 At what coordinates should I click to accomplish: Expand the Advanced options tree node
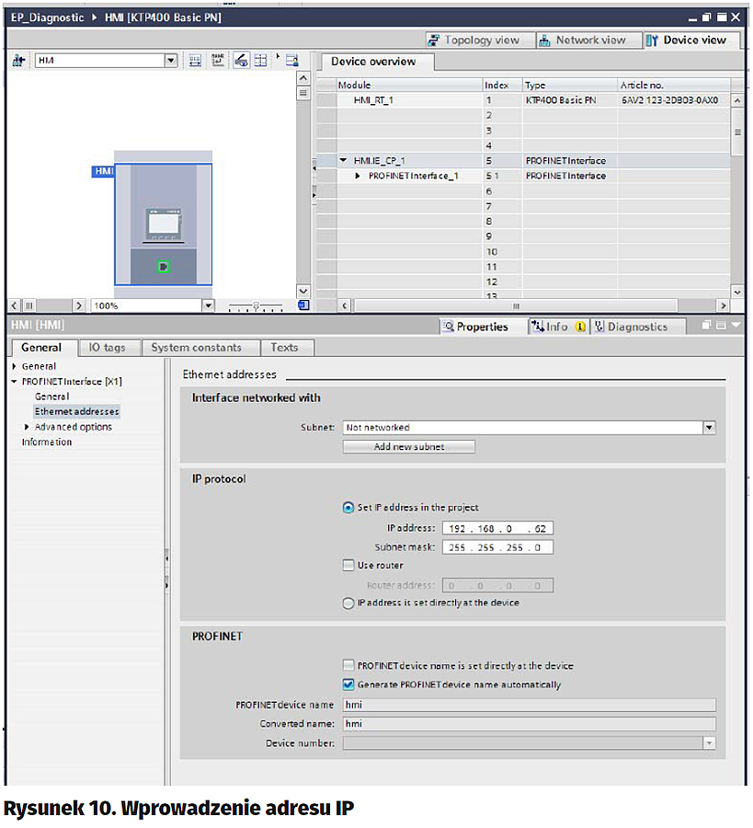(27, 427)
